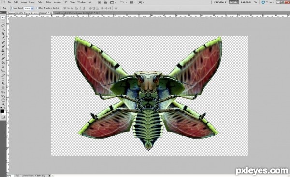
Task: Open the Filter menu
Action: pyautogui.click(x=49, y=2)
